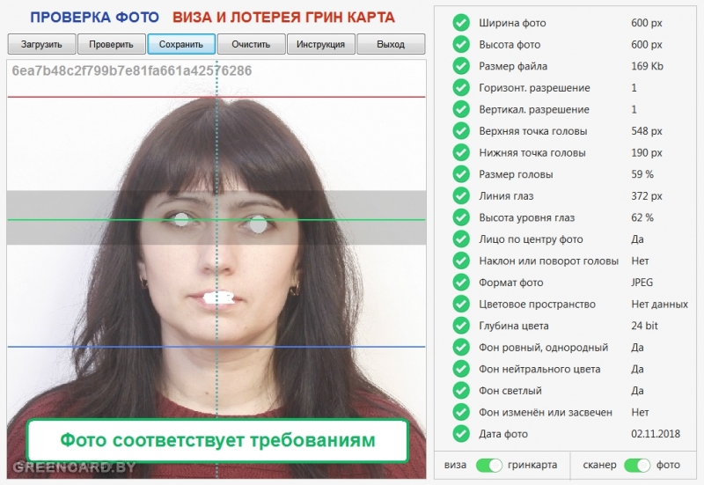Toggle the виза / гринкарта switch
Image resolution: width=704 pixels, height=485 pixels.
point(489,466)
